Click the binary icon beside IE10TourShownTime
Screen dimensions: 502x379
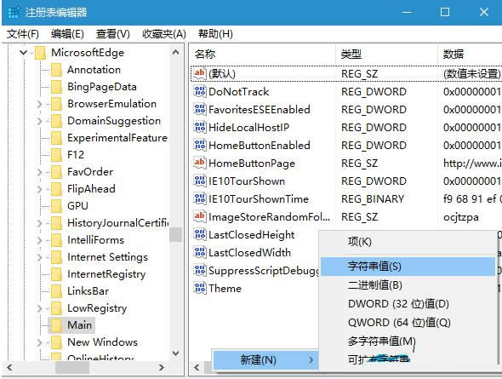pos(199,198)
